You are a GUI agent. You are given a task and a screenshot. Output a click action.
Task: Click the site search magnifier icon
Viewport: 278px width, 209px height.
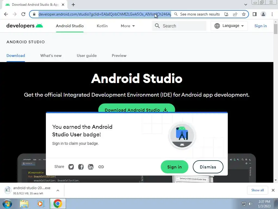click(157, 26)
